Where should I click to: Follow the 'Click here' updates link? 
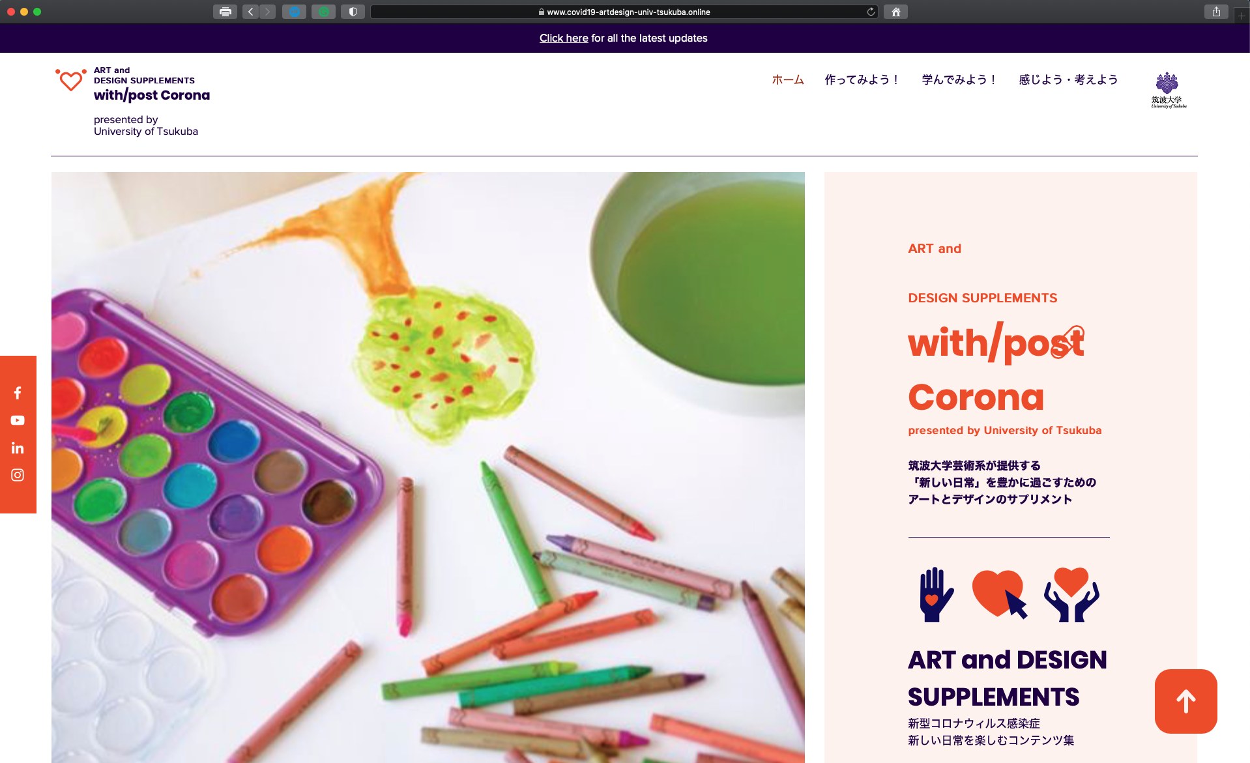(x=564, y=38)
